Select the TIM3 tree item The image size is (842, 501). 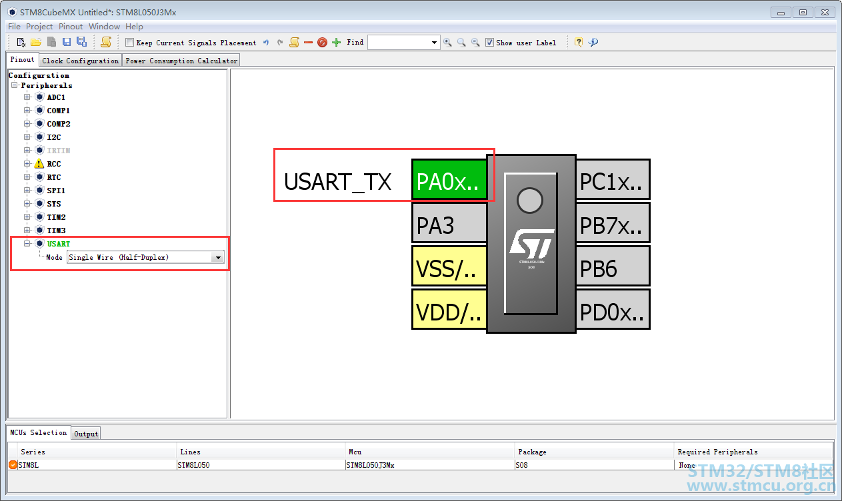pyautogui.click(x=57, y=230)
